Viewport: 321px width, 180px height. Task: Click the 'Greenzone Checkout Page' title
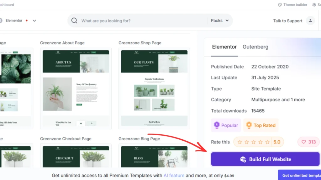click(x=66, y=139)
